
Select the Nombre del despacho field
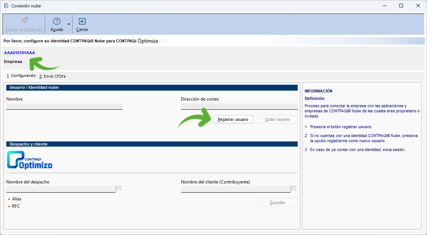tap(61, 189)
